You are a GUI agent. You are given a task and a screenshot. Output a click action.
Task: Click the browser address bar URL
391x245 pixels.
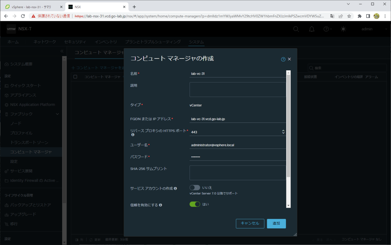point(199,16)
